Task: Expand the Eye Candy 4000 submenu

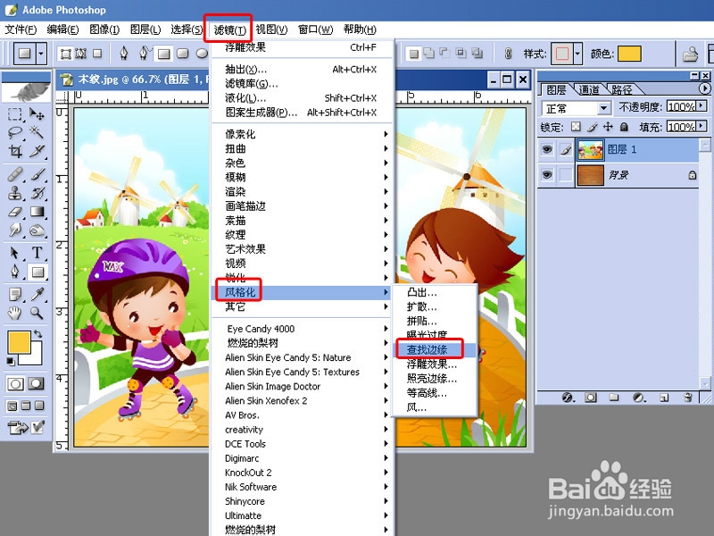Action: 303,329
